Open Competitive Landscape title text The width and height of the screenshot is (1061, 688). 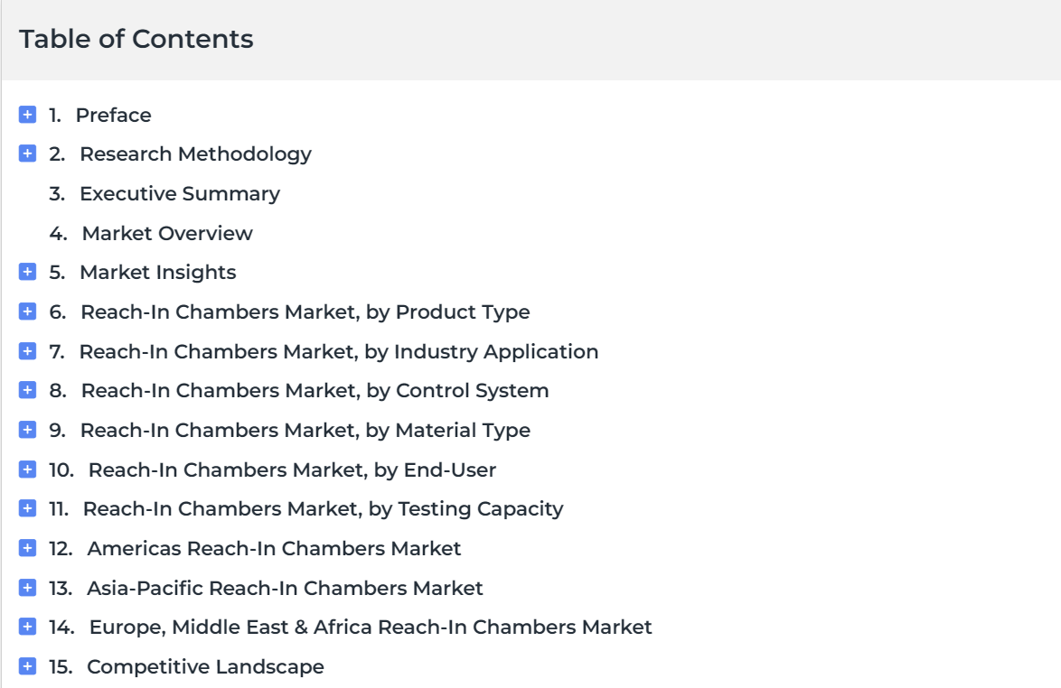[x=206, y=667]
